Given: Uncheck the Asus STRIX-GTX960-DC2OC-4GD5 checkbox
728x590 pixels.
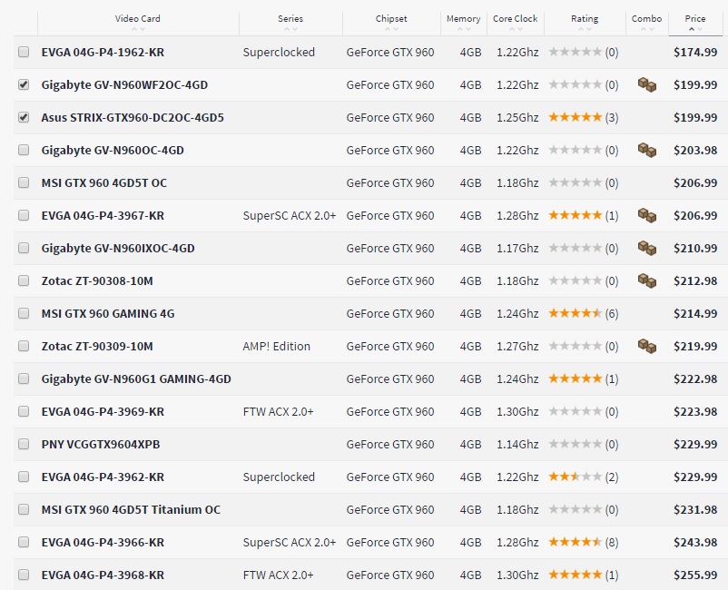Looking at the screenshot, I should click(x=24, y=117).
